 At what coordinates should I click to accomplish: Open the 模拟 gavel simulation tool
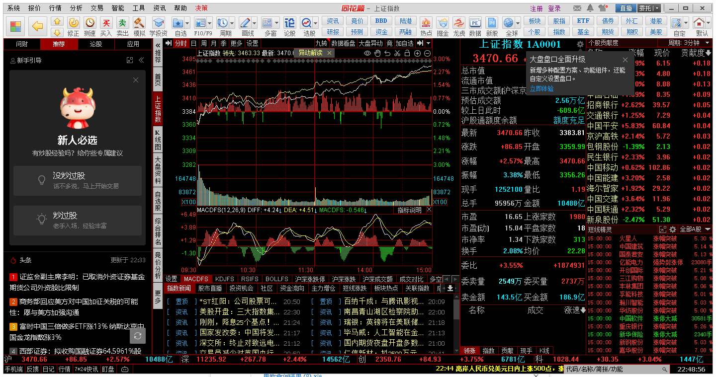point(139,25)
